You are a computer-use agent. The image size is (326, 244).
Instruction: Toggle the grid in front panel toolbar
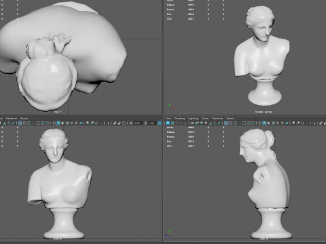20,123
